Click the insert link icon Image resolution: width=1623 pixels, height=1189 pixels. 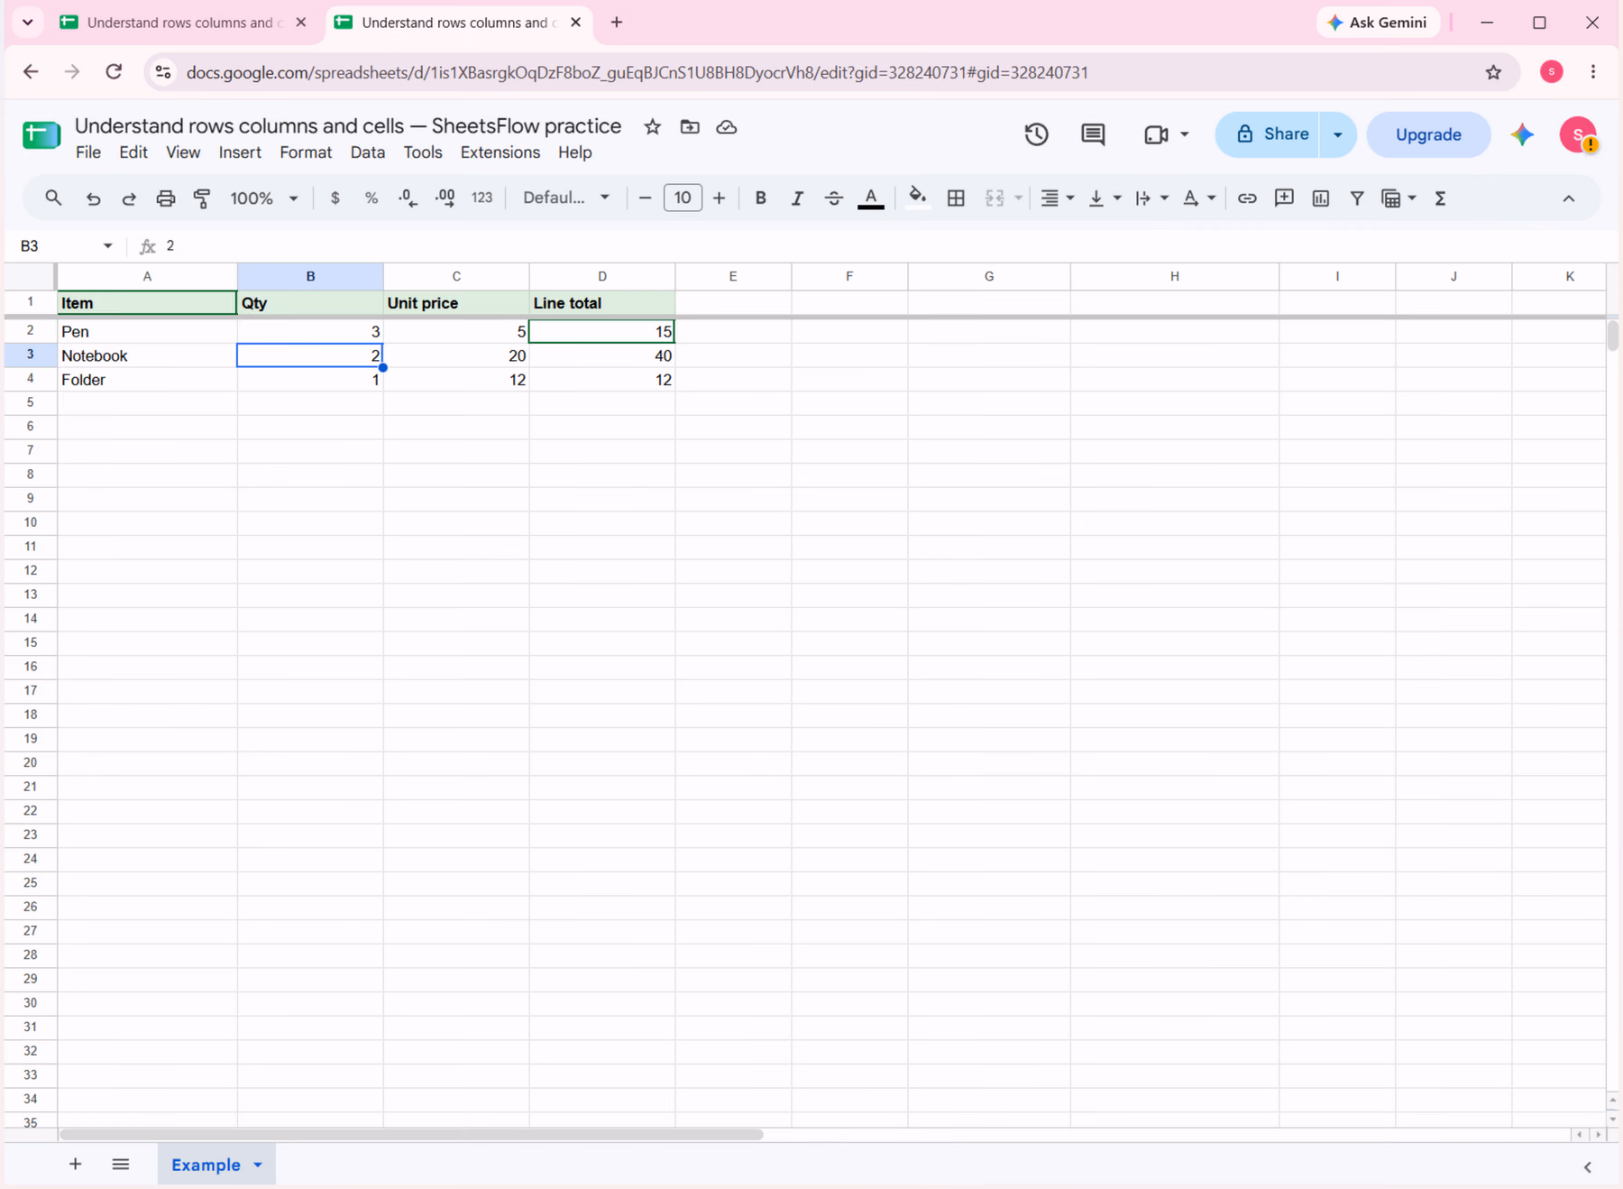coord(1247,198)
